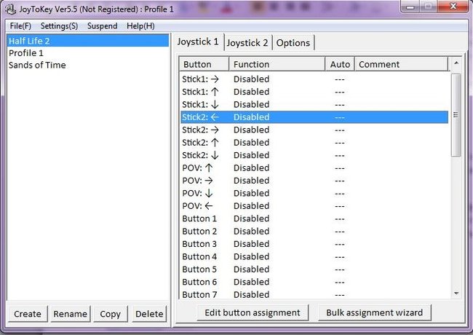Select the highlighted Stick2 left arrow row

pos(314,117)
